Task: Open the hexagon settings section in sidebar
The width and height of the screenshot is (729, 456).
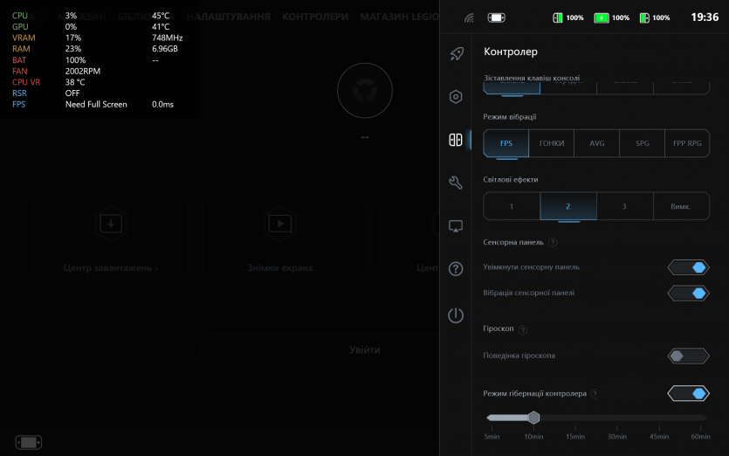Action: 456,97
